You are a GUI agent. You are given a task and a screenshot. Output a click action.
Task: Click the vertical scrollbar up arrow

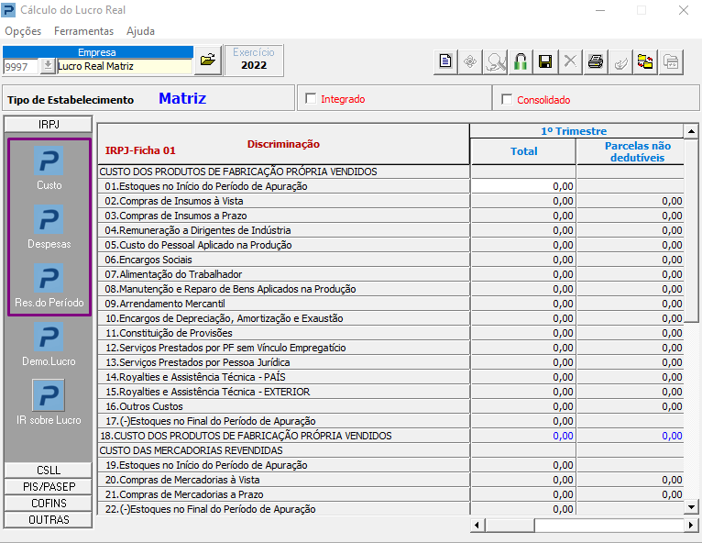691,131
